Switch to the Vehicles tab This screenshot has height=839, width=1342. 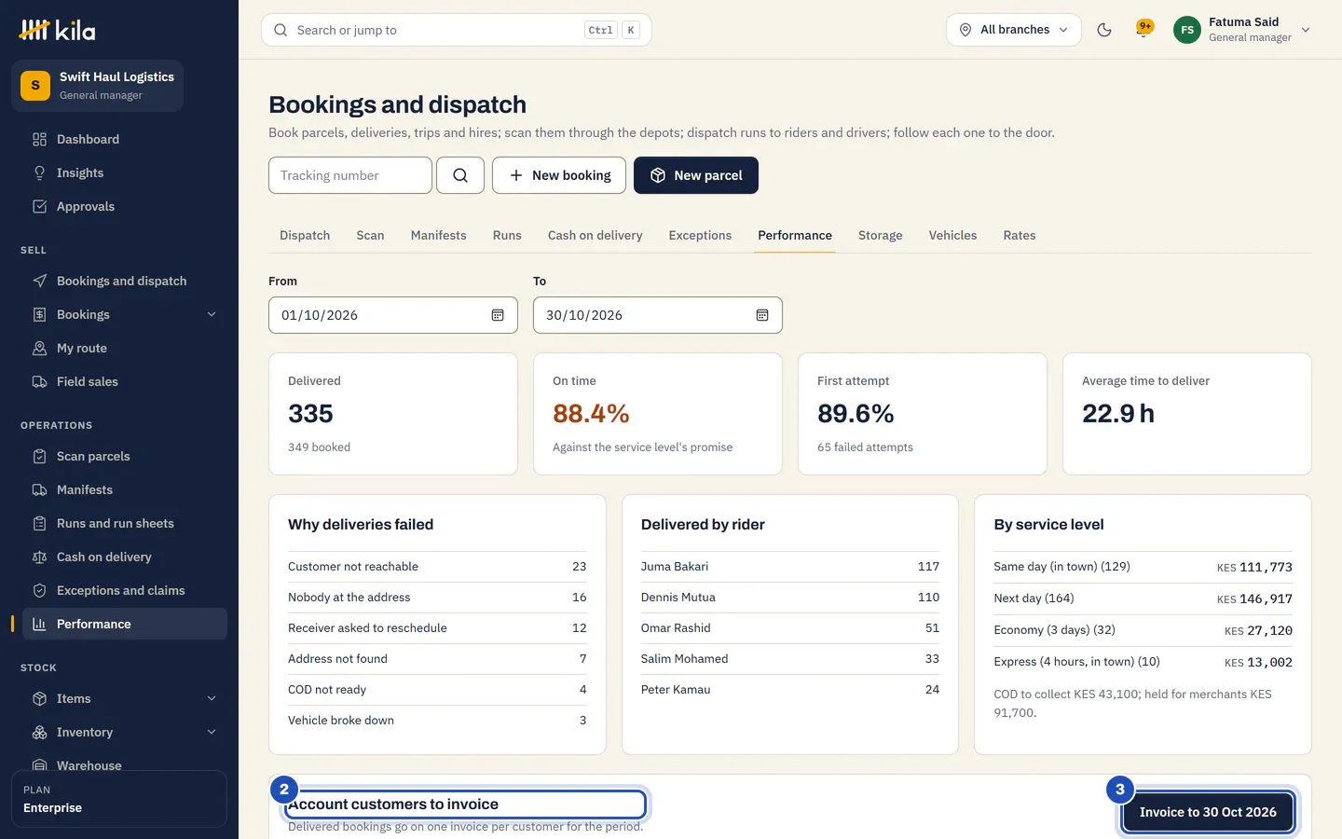coord(952,235)
